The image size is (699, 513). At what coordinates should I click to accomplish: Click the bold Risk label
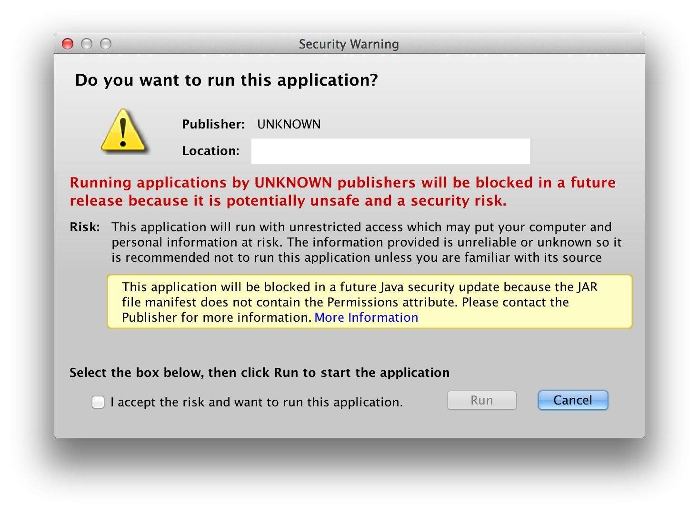coord(85,227)
